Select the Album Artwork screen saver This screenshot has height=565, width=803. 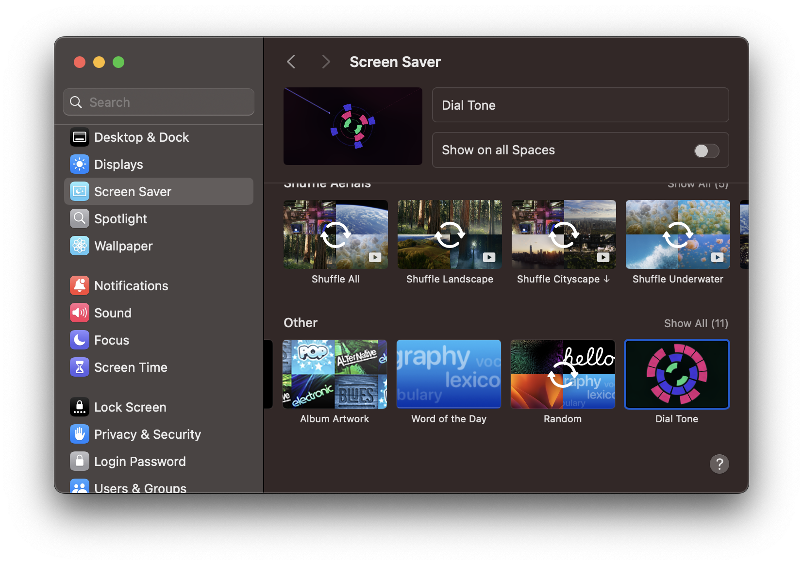click(335, 374)
